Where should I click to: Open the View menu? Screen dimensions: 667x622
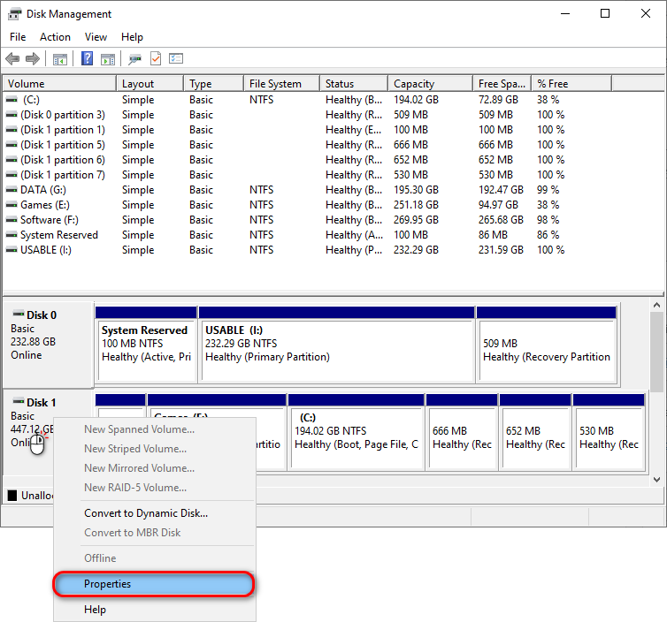coord(96,37)
